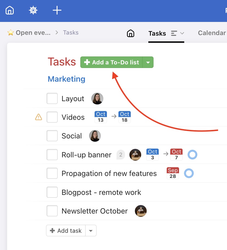
Task: Open the Marketing list link
Action: (66, 79)
